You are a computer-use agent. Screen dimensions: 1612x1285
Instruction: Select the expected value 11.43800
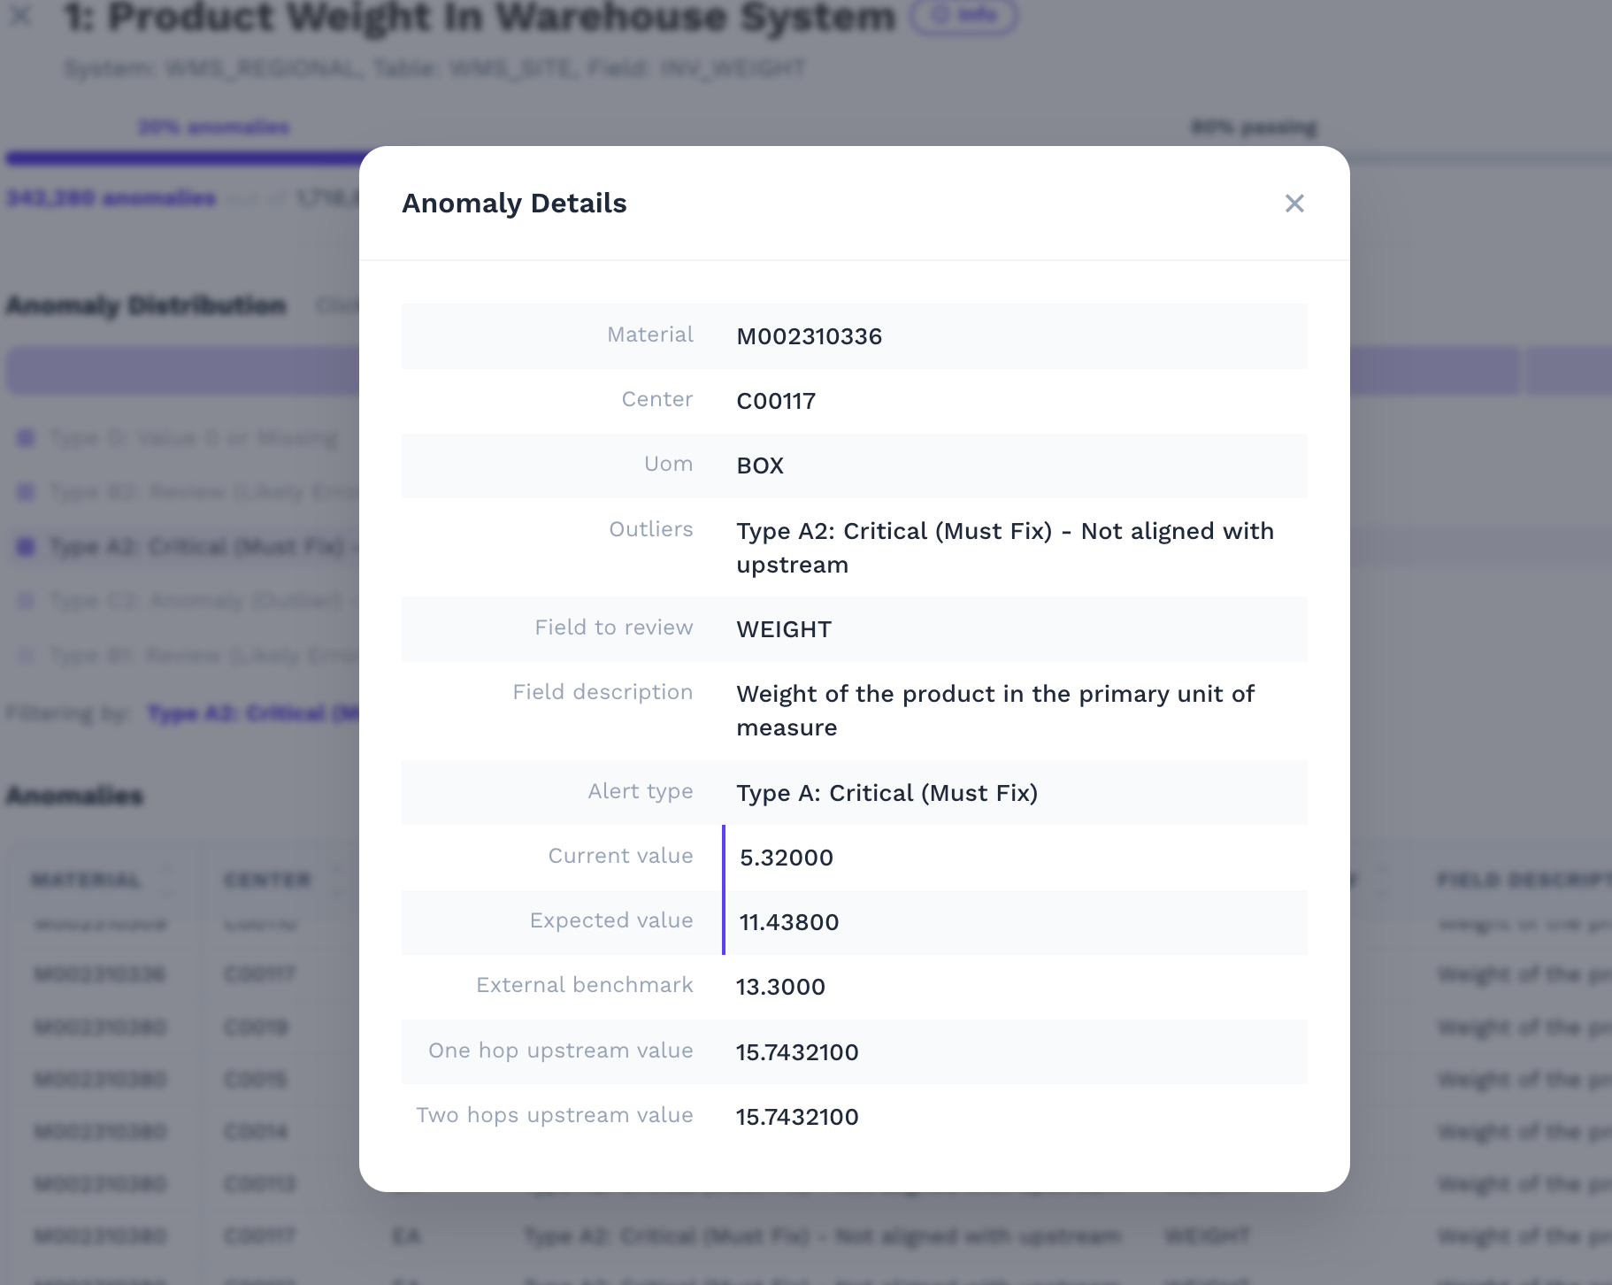tap(788, 922)
